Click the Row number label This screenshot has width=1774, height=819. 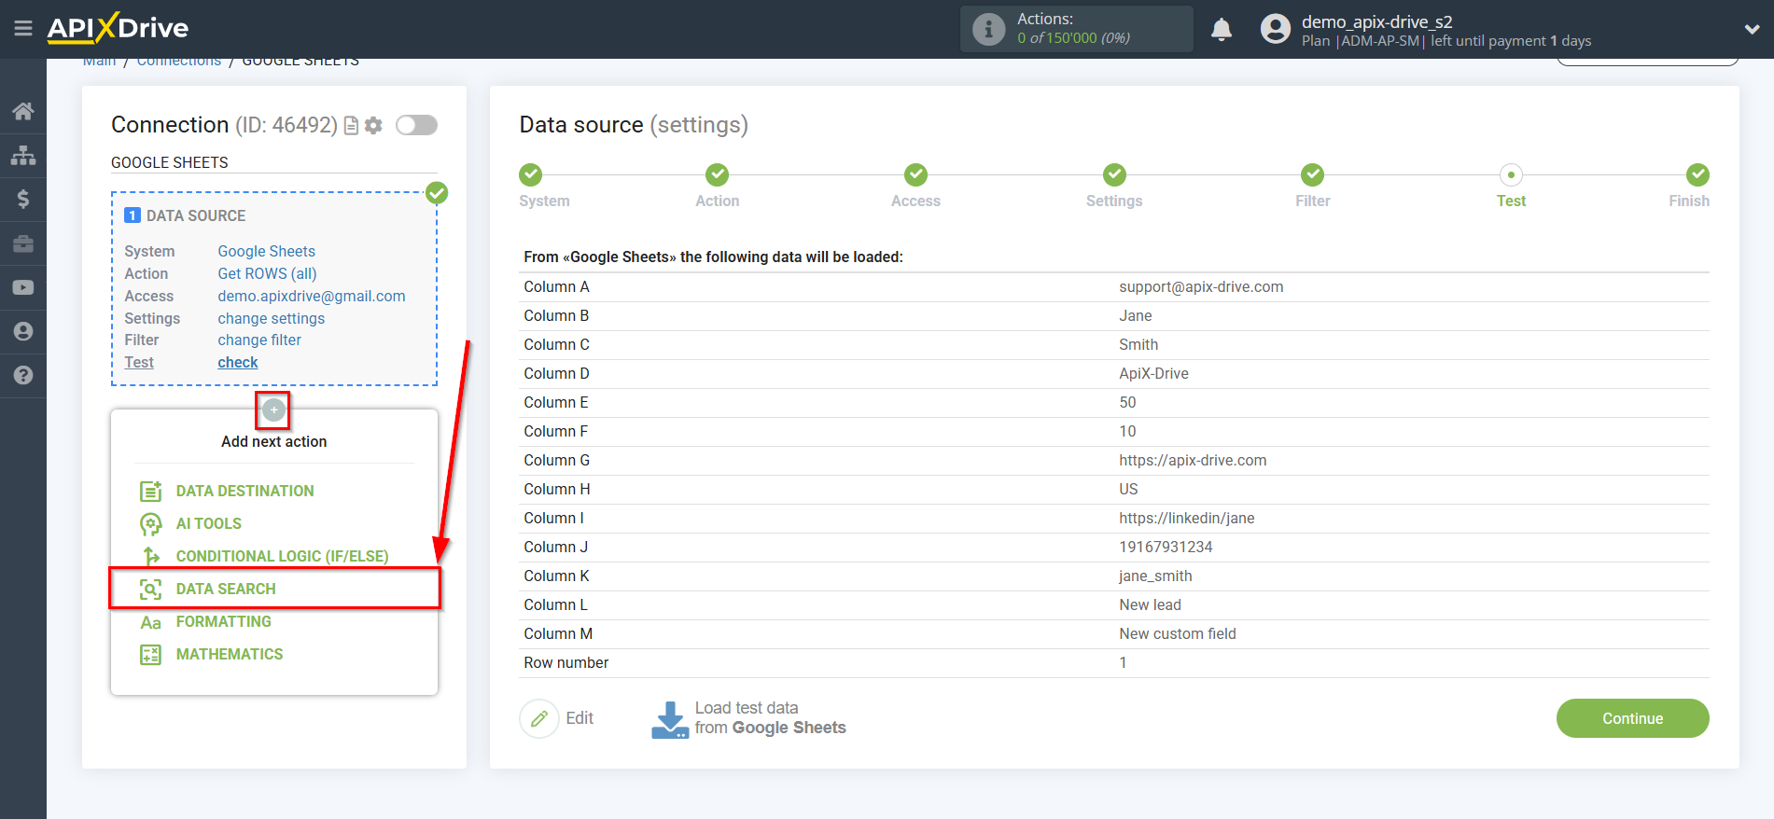(566, 663)
